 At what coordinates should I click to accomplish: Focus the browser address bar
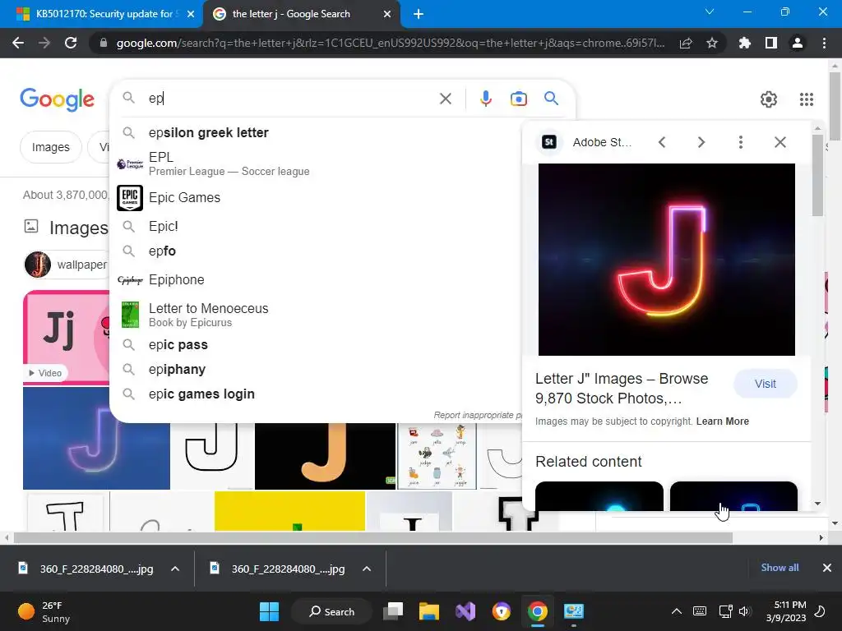(x=391, y=43)
